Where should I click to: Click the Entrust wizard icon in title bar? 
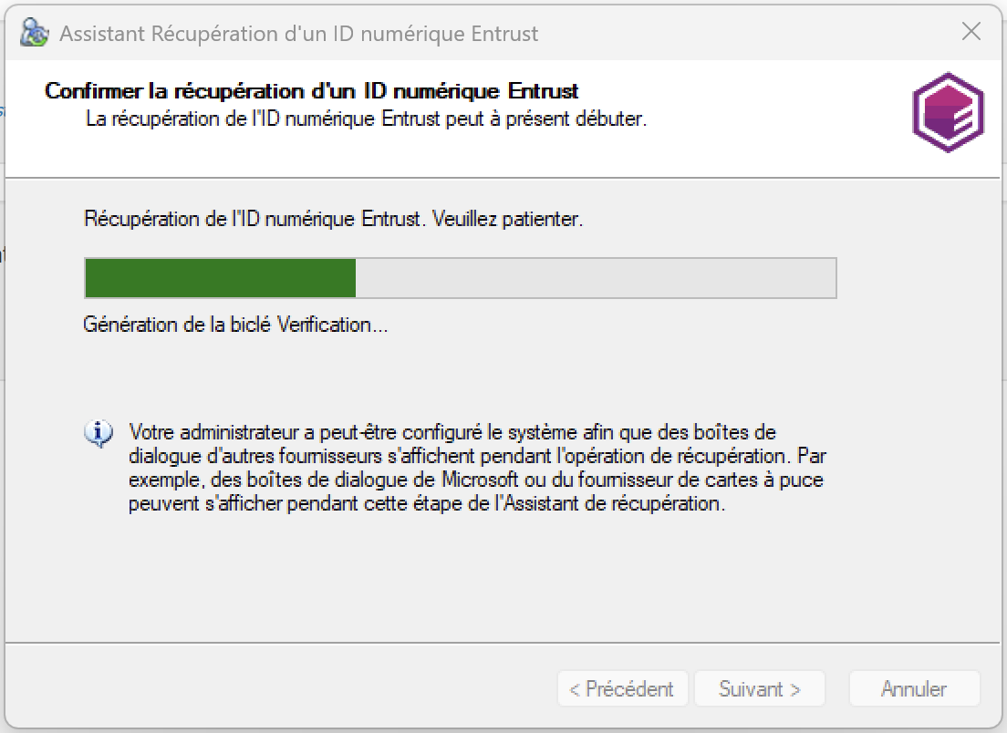click(x=34, y=34)
